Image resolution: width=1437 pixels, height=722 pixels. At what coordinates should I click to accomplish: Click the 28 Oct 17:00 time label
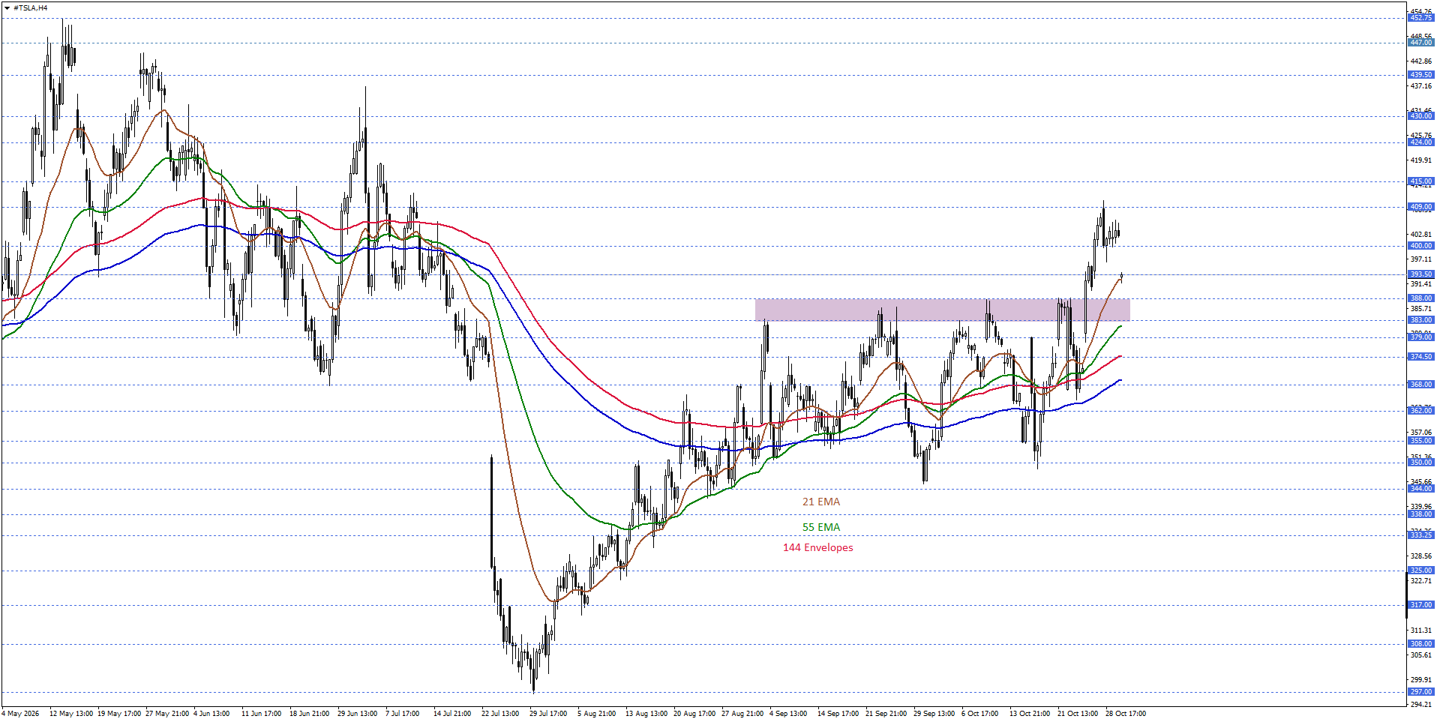[x=1126, y=714]
